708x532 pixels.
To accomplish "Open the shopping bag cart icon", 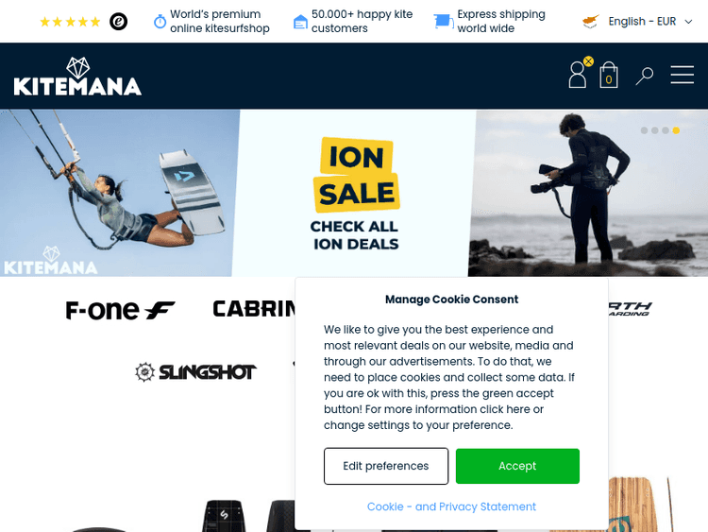I will pos(609,75).
